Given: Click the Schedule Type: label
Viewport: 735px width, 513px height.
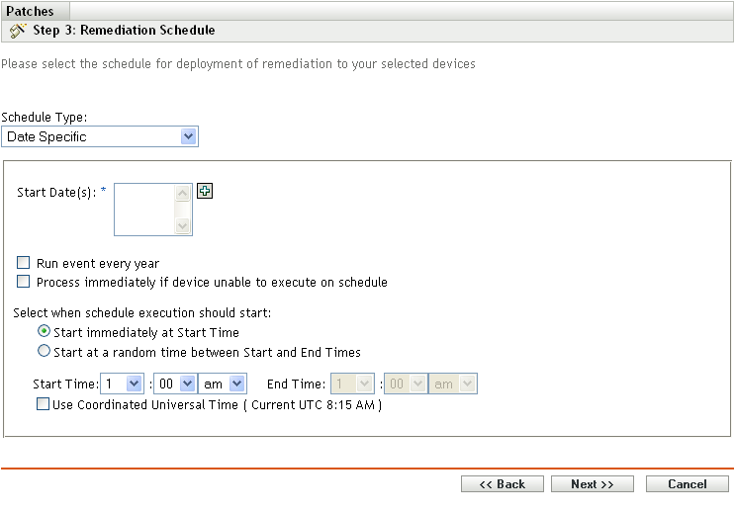Looking at the screenshot, I should (45, 117).
